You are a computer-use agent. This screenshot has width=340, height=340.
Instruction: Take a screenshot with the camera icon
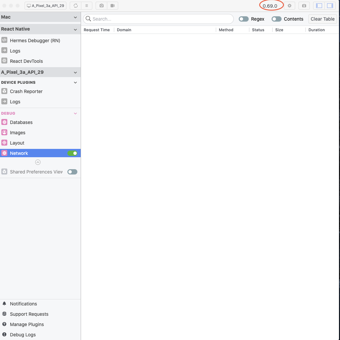[x=101, y=5]
